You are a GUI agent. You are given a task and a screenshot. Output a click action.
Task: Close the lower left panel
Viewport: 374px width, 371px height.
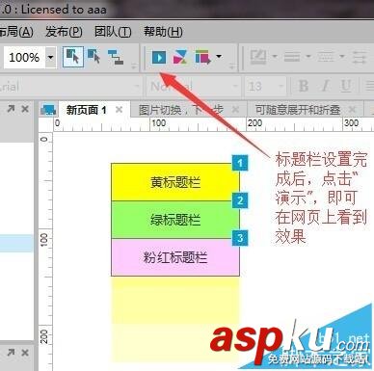coord(25,353)
